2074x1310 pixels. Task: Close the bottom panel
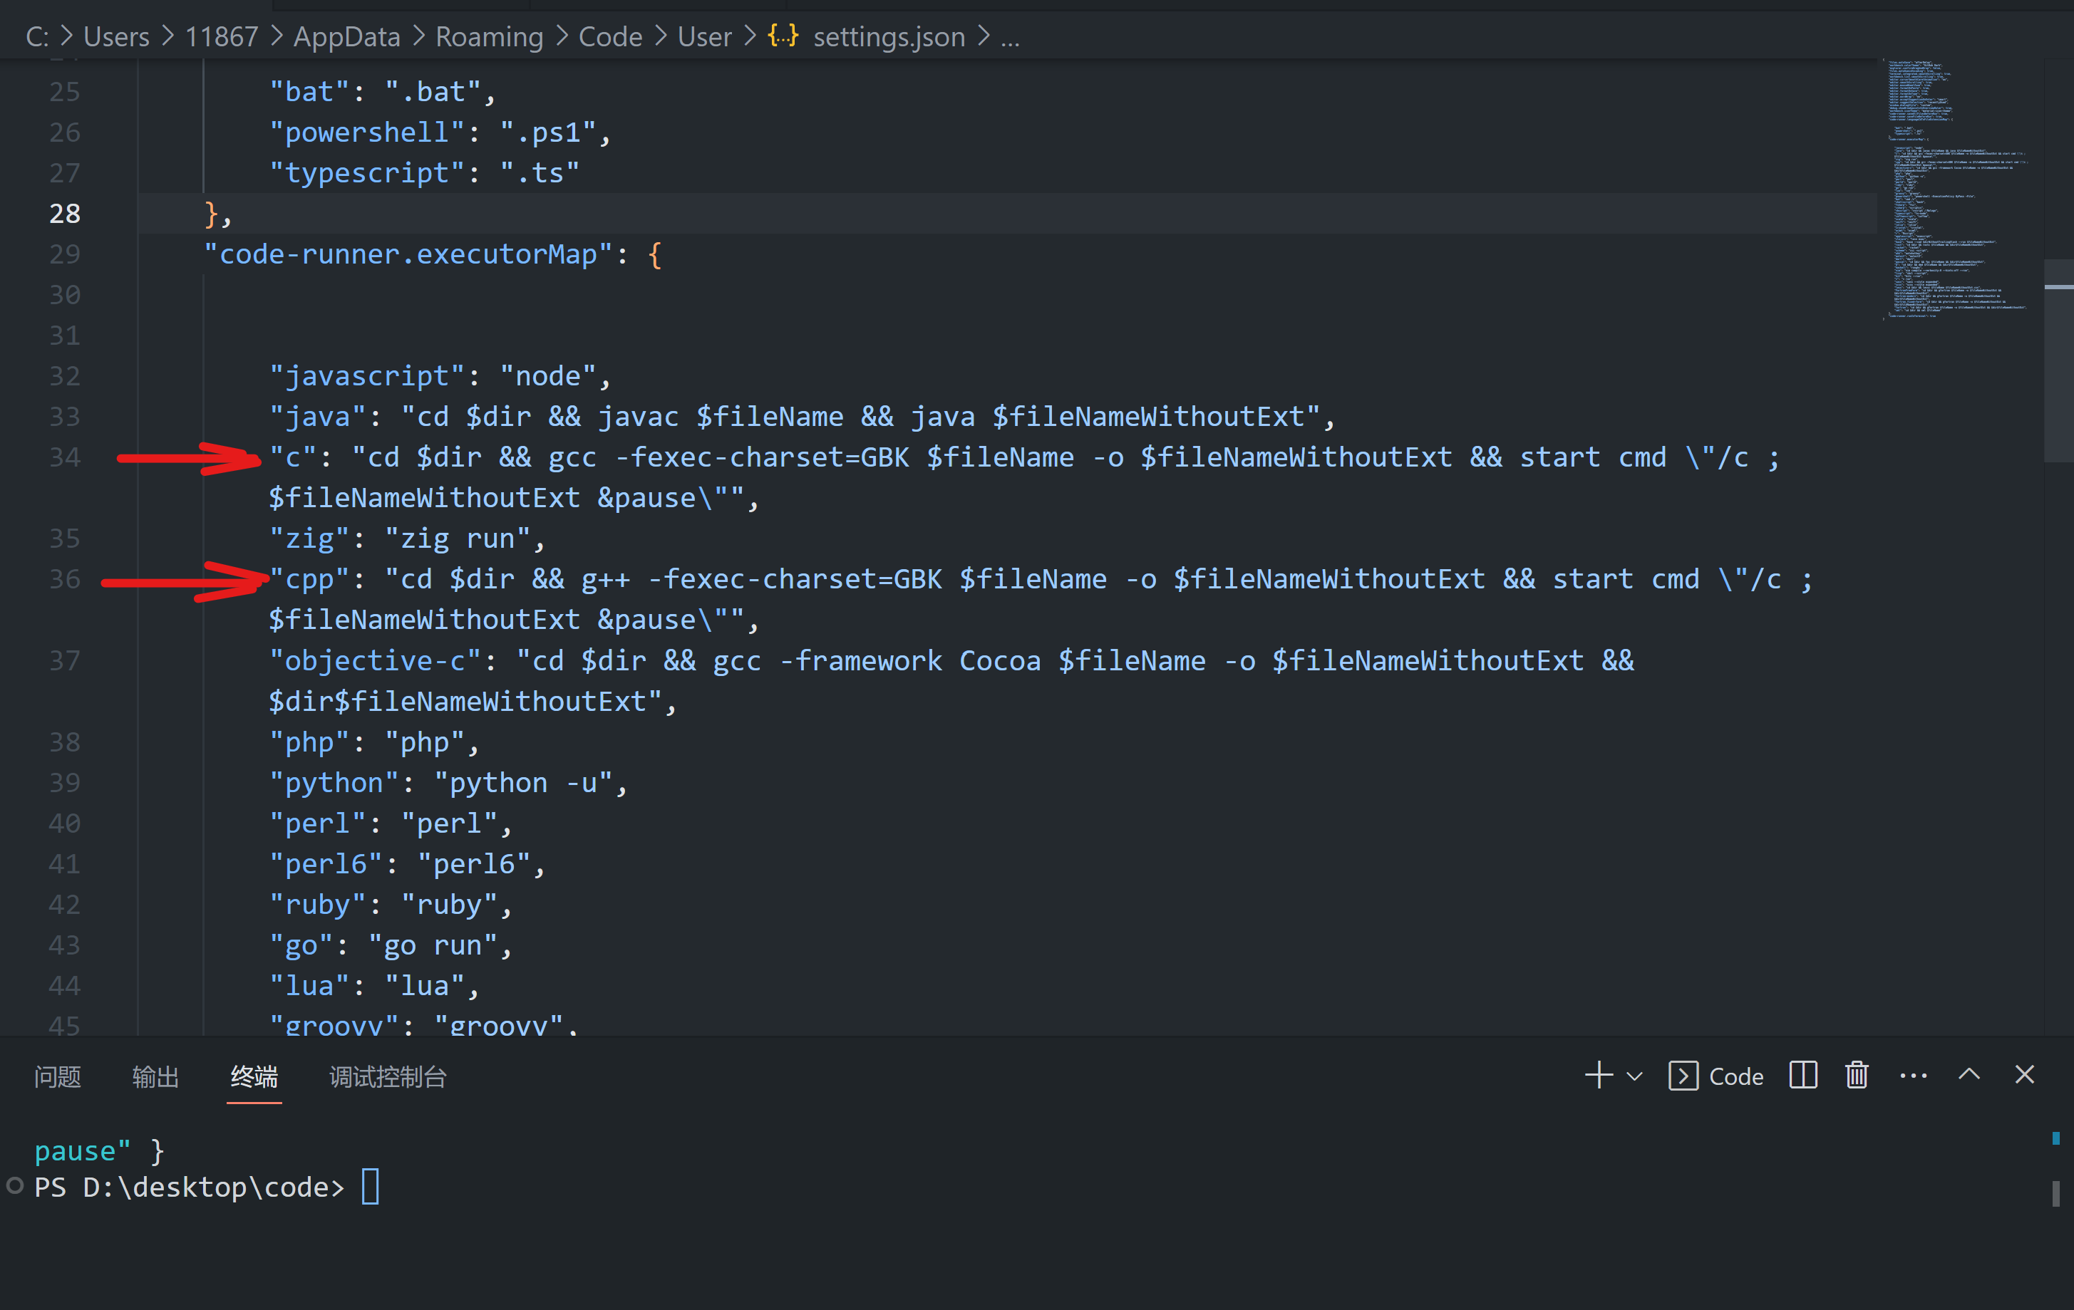pyautogui.click(x=2025, y=1075)
